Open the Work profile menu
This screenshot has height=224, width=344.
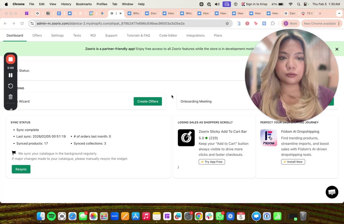(x=291, y=23)
